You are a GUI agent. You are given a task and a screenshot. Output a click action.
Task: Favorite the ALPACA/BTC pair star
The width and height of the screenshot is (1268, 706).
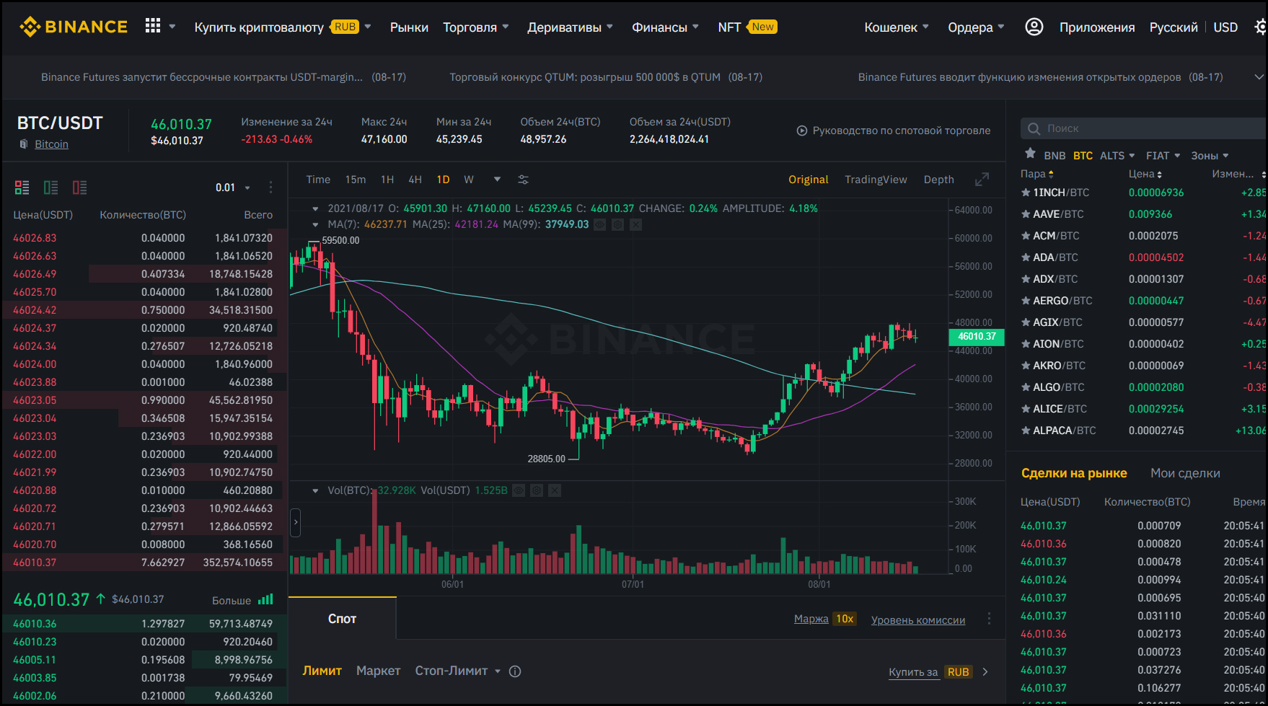[x=1026, y=431]
